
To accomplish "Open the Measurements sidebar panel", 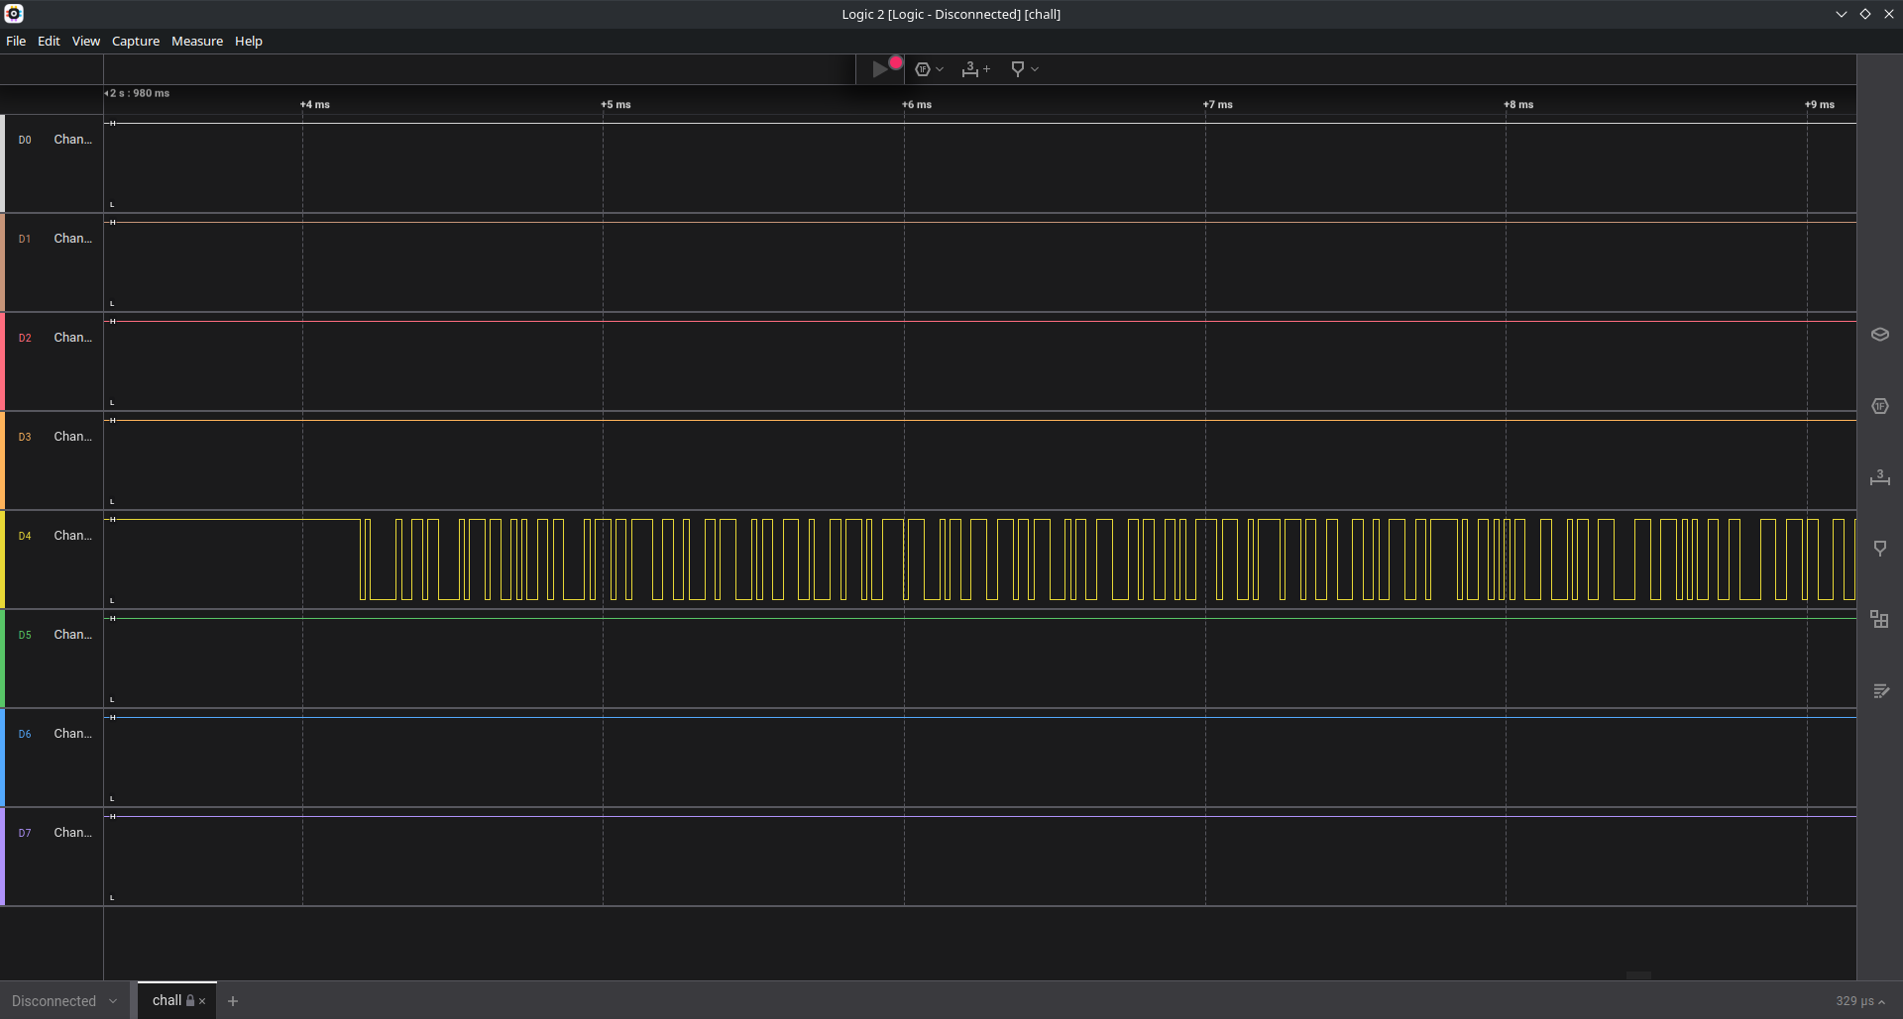I will pos(1879,477).
